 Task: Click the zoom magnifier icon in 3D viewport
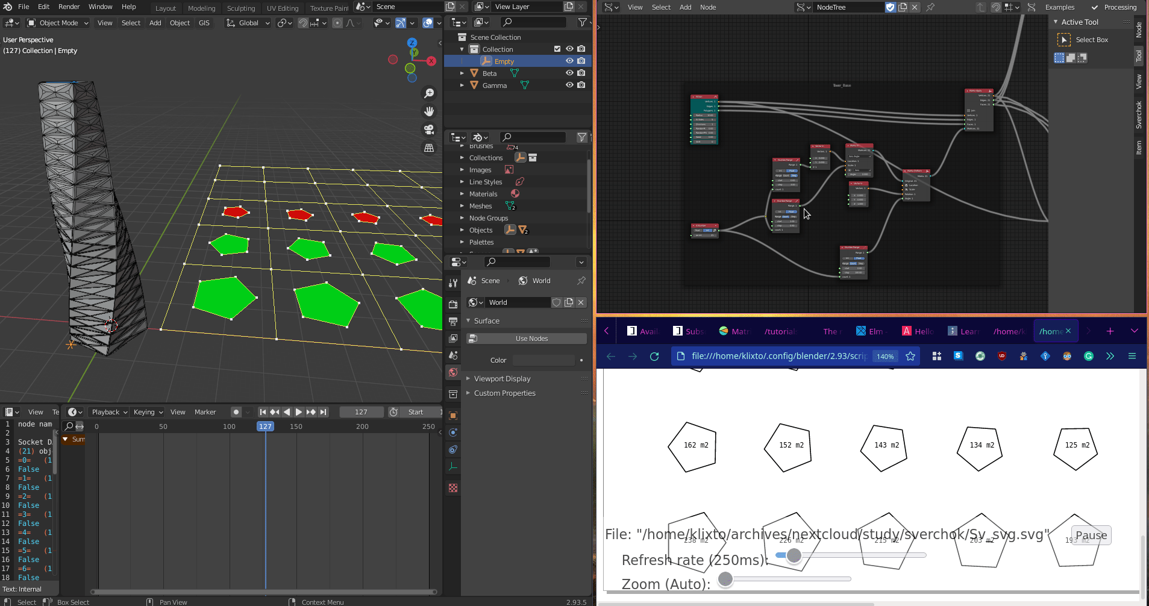pyautogui.click(x=429, y=93)
